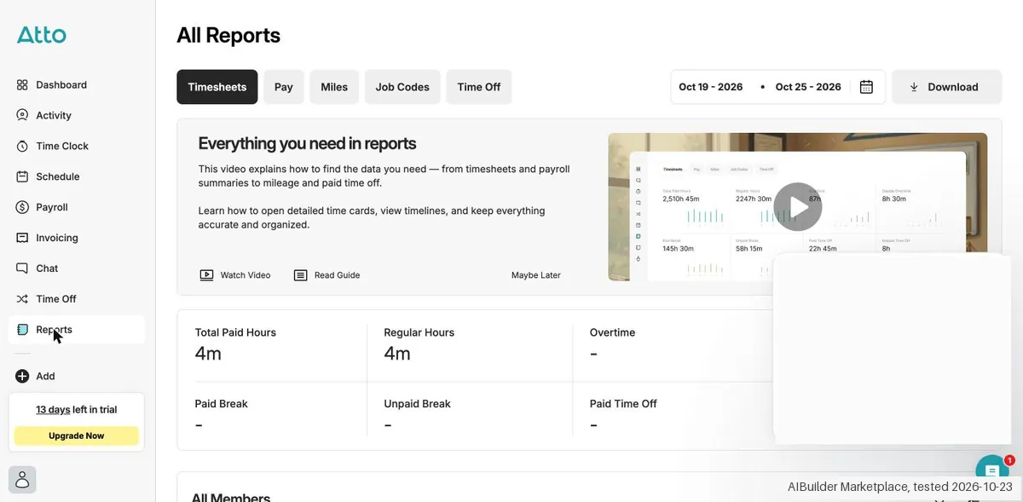Select the Schedule calendar icon in the sidebar

coord(22,177)
